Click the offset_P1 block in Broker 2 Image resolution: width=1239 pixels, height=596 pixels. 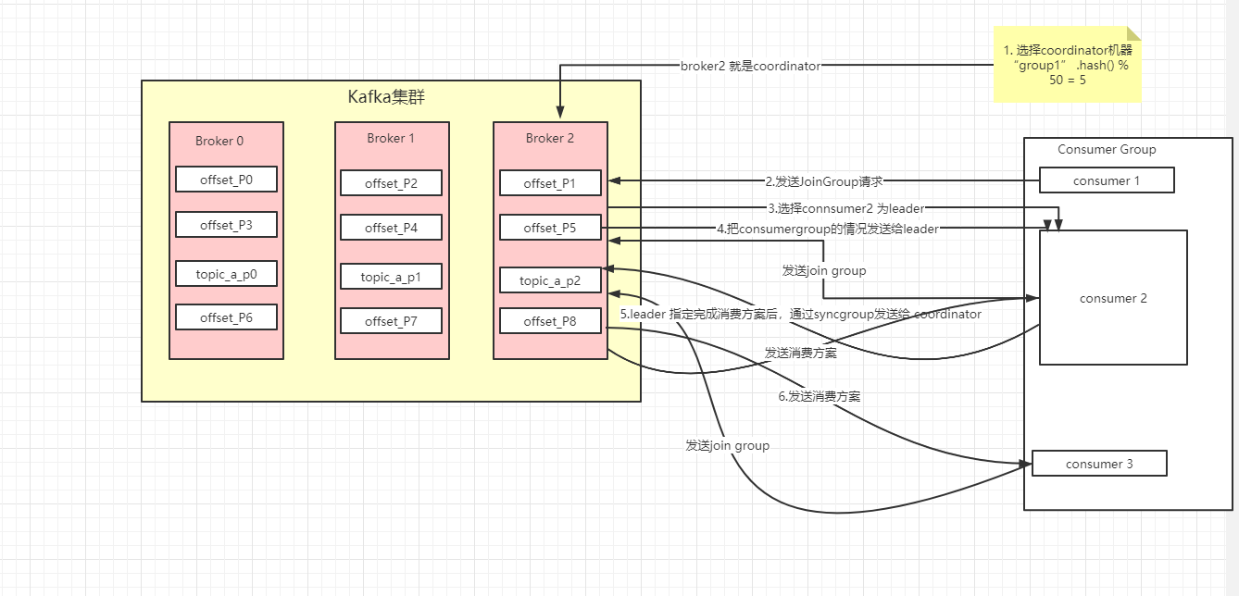pyautogui.click(x=550, y=182)
